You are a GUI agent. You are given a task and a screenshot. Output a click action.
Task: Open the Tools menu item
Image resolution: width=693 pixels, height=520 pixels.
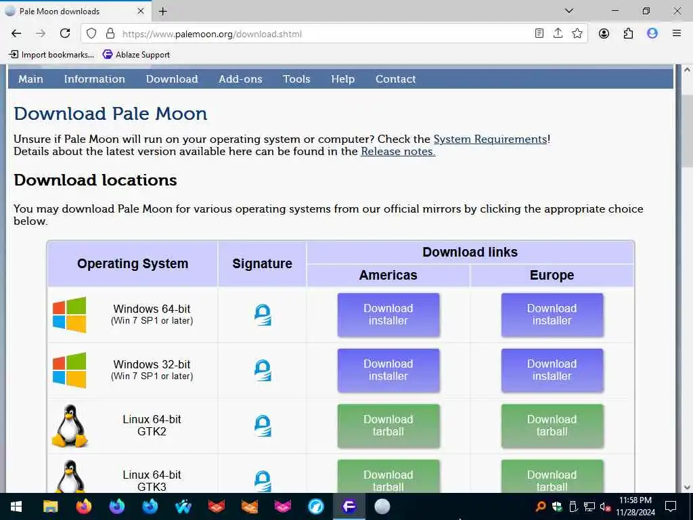(x=296, y=79)
